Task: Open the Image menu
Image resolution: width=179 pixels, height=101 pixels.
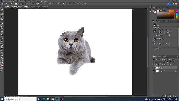Action: (x=11, y=1)
